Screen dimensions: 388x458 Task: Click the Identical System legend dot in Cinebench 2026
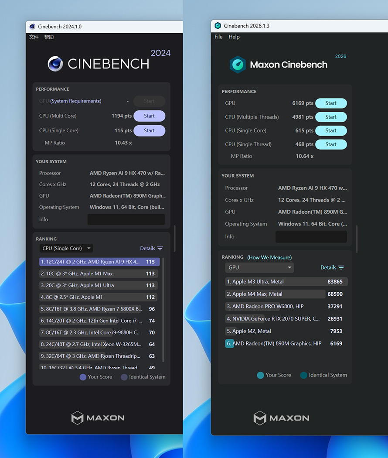pyautogui.click(x=303, y=375)
